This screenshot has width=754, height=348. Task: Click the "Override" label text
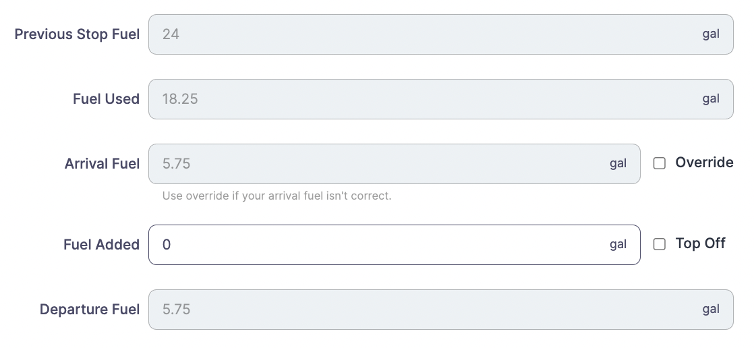pos(704,163)
